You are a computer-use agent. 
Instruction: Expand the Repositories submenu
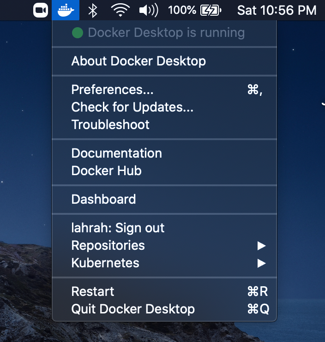164,245
